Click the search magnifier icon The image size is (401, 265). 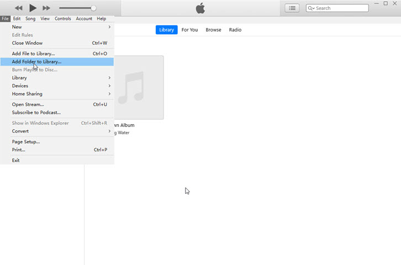pos(311,8)
